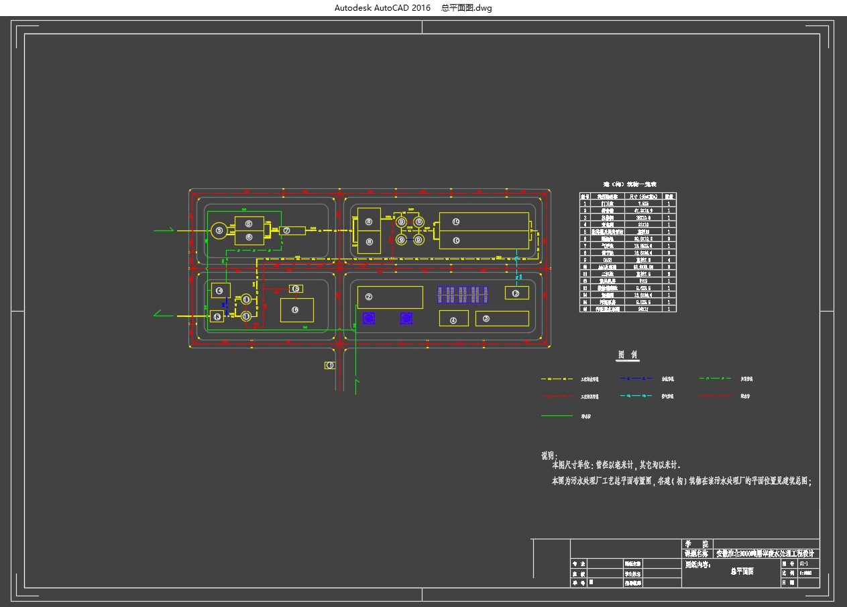Click the 说明 notes heading
The height and width of the screenshot is (607, 847).
coord(549,456)
